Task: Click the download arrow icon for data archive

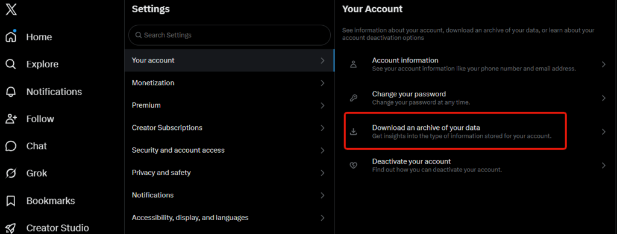Action: [353, 132]
